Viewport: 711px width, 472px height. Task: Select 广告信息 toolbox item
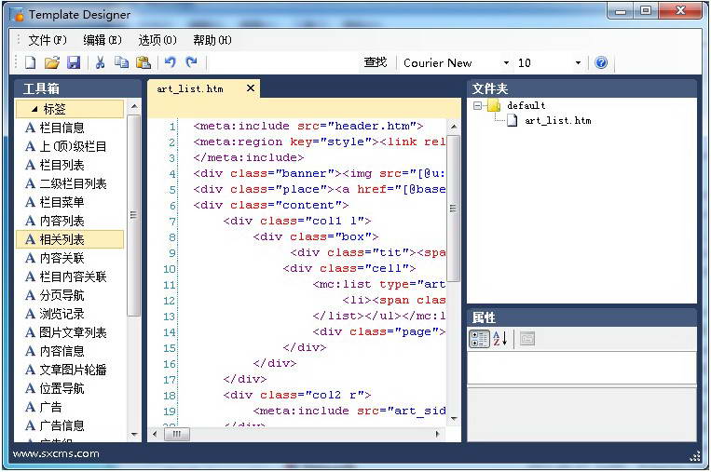click(x=69, y=425)
